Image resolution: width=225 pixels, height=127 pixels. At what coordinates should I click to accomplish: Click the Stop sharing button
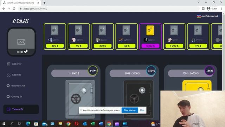tap(130, 110)
